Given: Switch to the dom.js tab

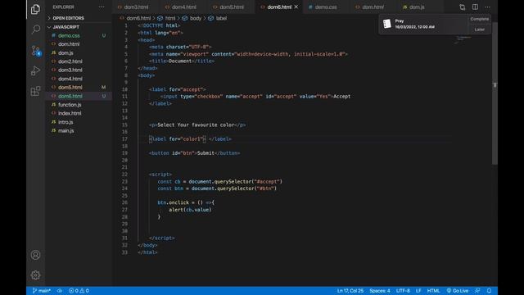Looking at the screenshot, I should [417, 7].
